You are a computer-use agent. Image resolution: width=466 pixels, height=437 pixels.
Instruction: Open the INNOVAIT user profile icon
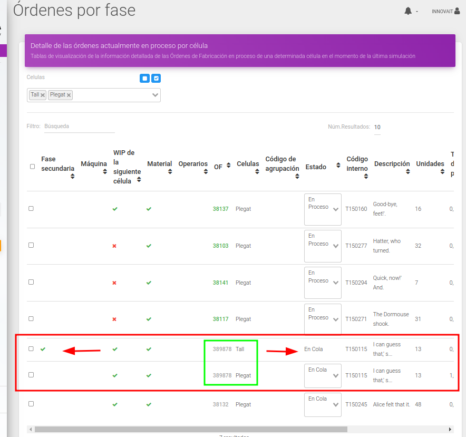457,11
